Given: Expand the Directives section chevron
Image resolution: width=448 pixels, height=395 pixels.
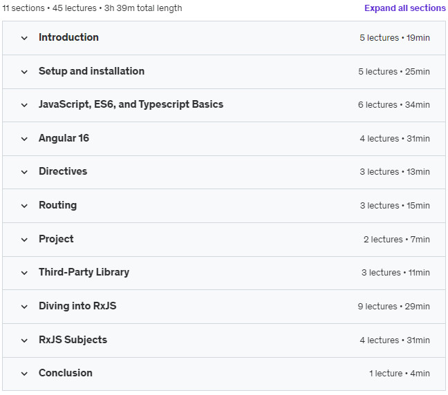Looking at the screenshot, I should (24, 172).
